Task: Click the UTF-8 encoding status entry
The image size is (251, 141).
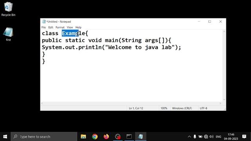Action: coord(204,108)
